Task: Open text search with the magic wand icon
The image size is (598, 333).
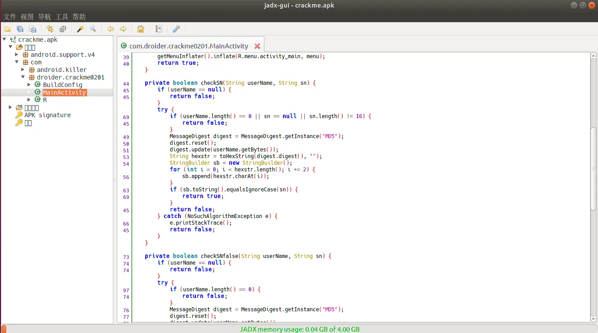Action: [x=80, y=29]
